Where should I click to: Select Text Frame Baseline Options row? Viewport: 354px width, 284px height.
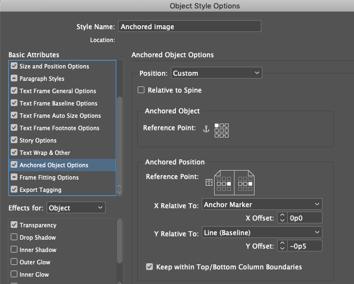click(62, 103)
